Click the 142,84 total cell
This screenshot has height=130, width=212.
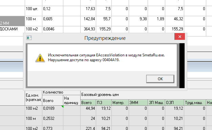(88, 21)
